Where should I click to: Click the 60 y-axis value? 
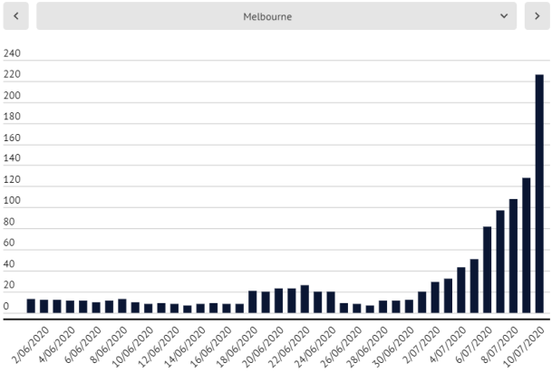9,243
